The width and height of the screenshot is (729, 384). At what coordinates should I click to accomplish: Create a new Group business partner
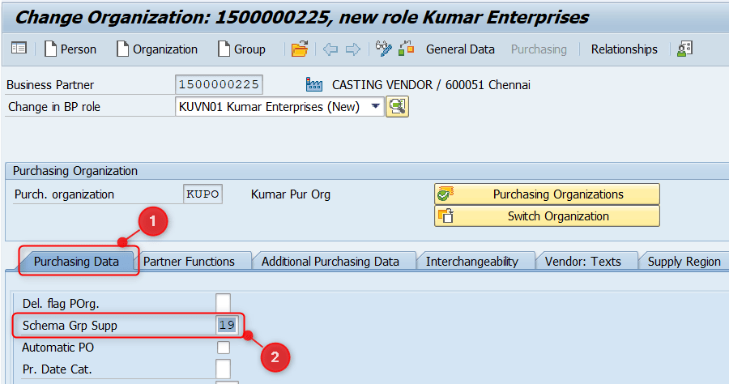[241, 49]
